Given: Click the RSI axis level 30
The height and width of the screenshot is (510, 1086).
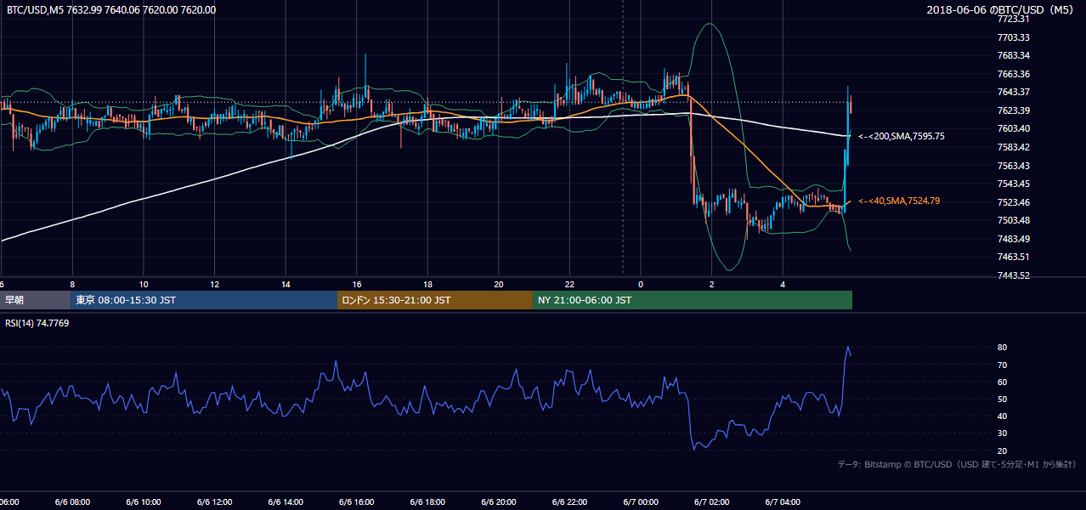Looking at the screenshot, I should click(1003, 433).
